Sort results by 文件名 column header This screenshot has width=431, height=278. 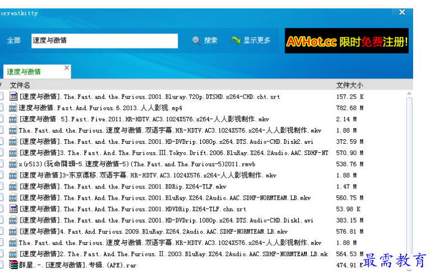click(20, 85)
